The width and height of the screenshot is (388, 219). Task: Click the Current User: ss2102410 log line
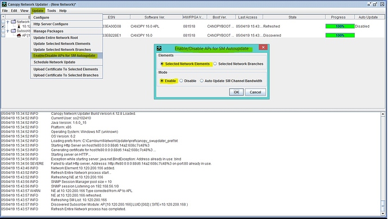(46, 118)
